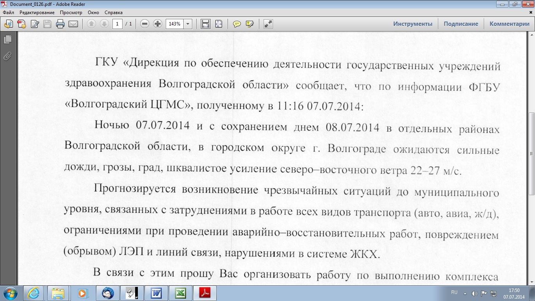Open Windows Explorer folder in taskbar
Viewport: 535px width, 301px height.
(58, 293)
